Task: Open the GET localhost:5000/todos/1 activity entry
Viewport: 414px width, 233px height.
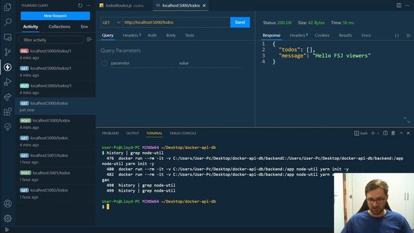Action: 56,72
